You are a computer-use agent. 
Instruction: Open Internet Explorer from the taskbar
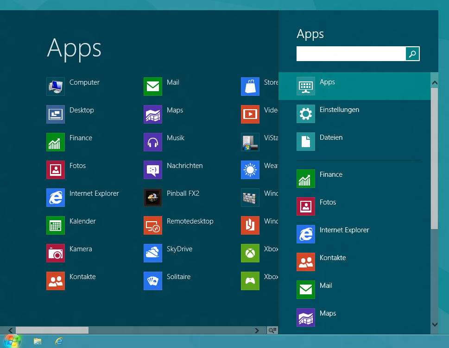[x=59, y=341]
